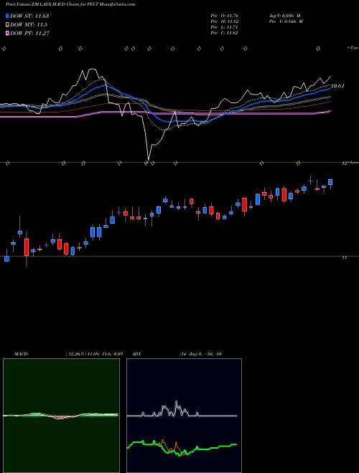Image resolution: width=359 pixels, height=473 pixels.
Task: Select the ADX '(14 day)' values text
Action: pos(200,353)
